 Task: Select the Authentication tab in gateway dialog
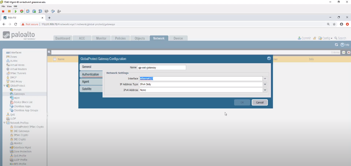pos(91,74)
